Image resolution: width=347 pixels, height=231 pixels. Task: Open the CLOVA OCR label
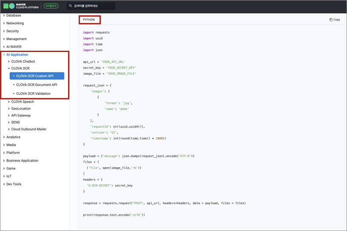20,68
